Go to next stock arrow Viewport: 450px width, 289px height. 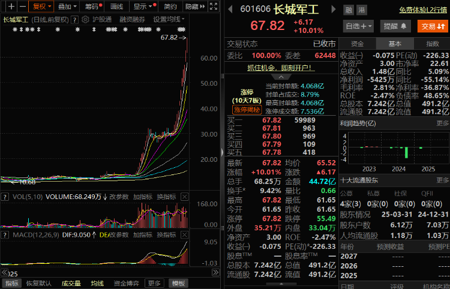(x=333, y=9)
